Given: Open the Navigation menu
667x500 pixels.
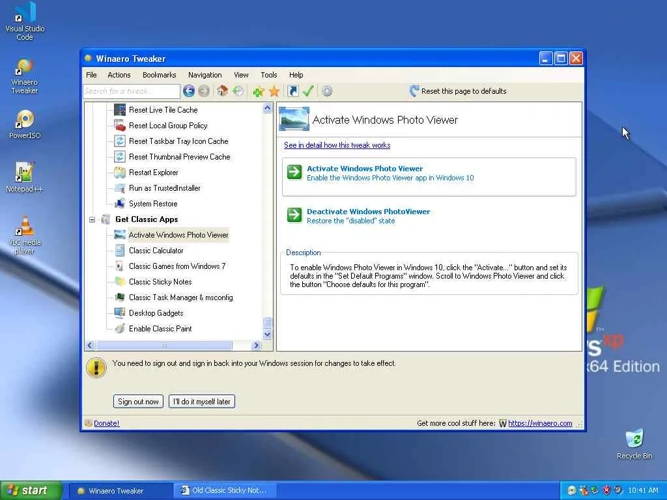Looking at the screenshot, I should [x=205, y=75].
